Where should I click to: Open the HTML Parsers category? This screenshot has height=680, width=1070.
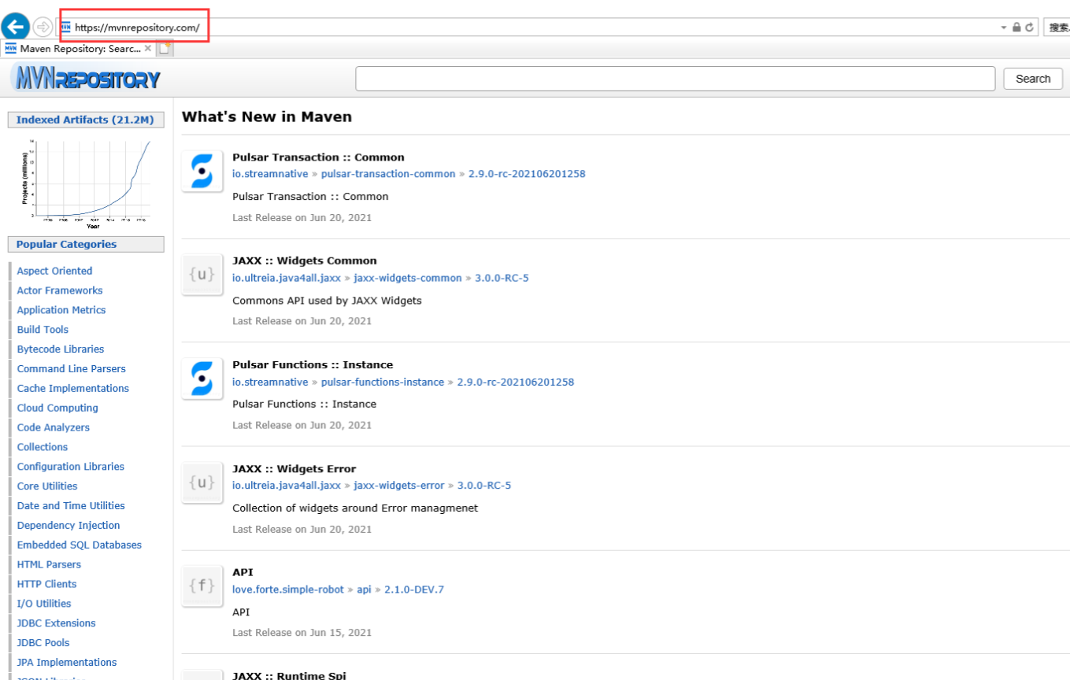(49, 564)
